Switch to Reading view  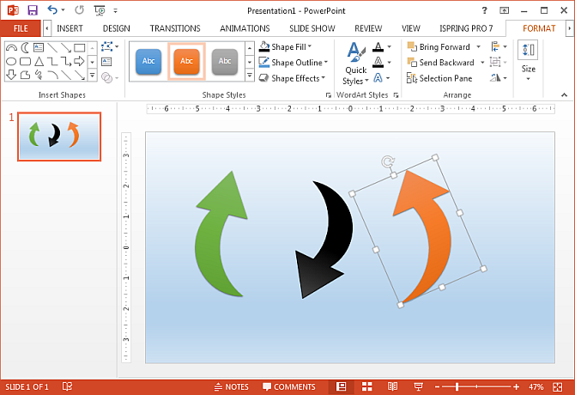[x=392, y=386]
